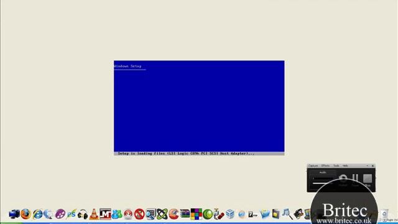This screenshot has width=398, height=224.
Task: Open Effects menu in recorder window
Action: point(325,166)
